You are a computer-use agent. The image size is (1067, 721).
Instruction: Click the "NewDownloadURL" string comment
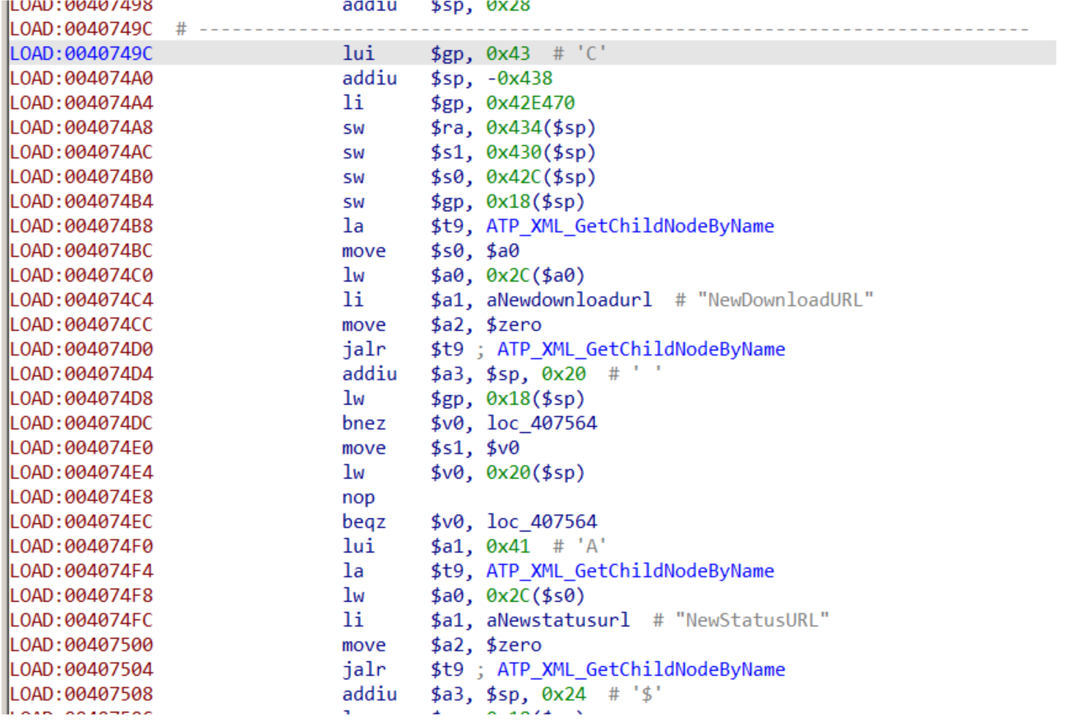point(784,300)
